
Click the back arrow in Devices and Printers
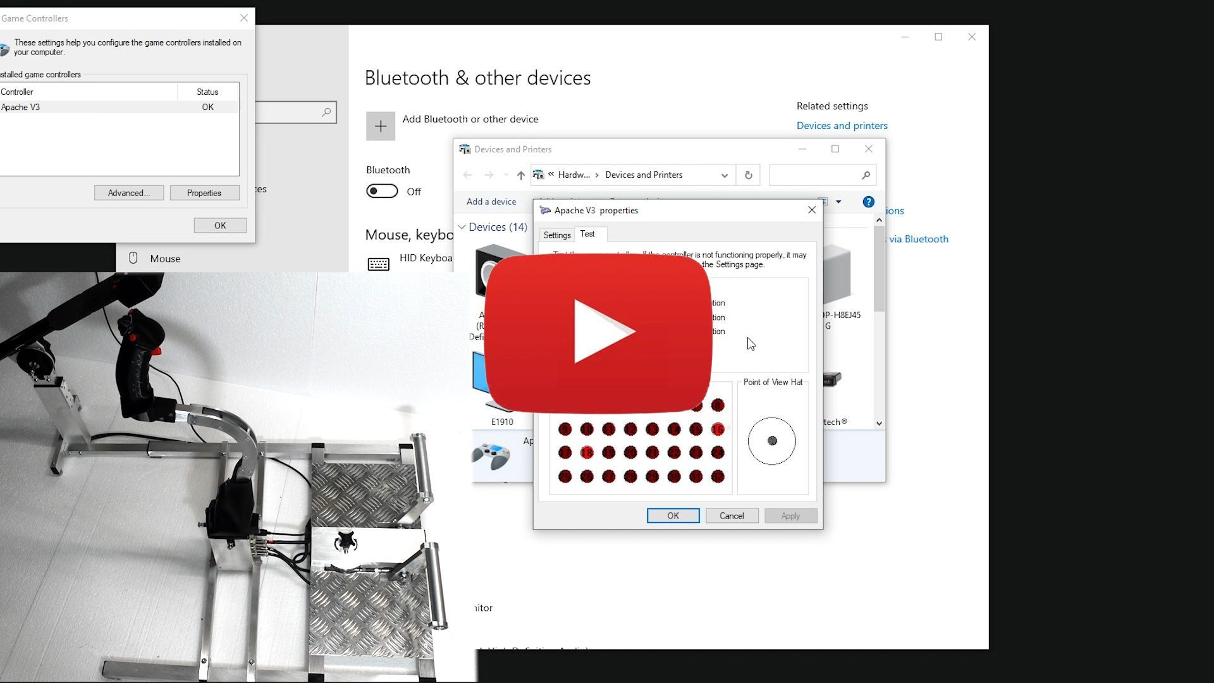467,175
